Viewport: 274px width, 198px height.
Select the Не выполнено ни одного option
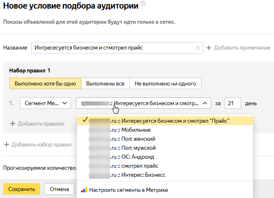pos(165,84)
